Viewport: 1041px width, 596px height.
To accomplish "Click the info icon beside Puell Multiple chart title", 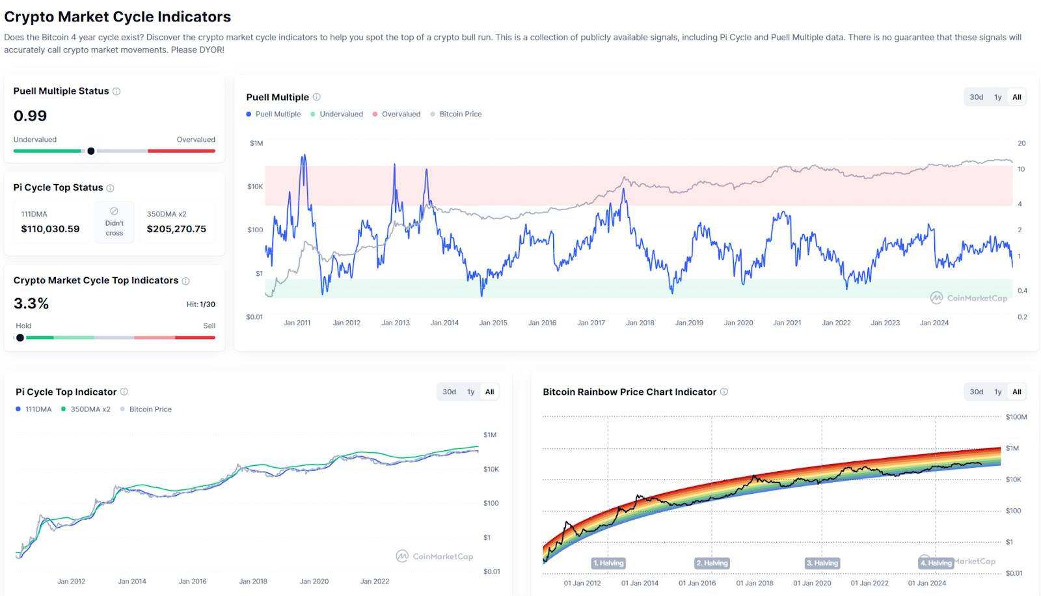I will click(317, 96).
